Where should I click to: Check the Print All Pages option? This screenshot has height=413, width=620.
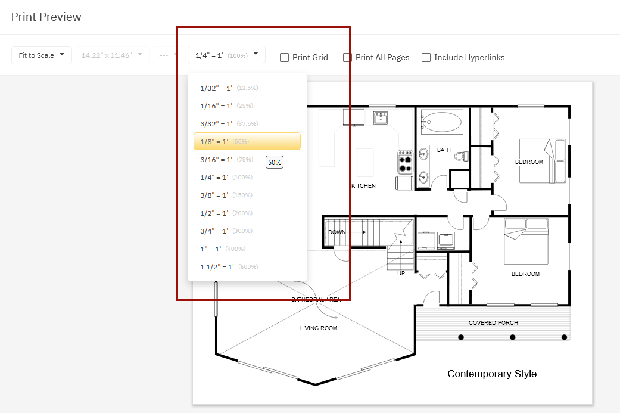tap(348, 58)
